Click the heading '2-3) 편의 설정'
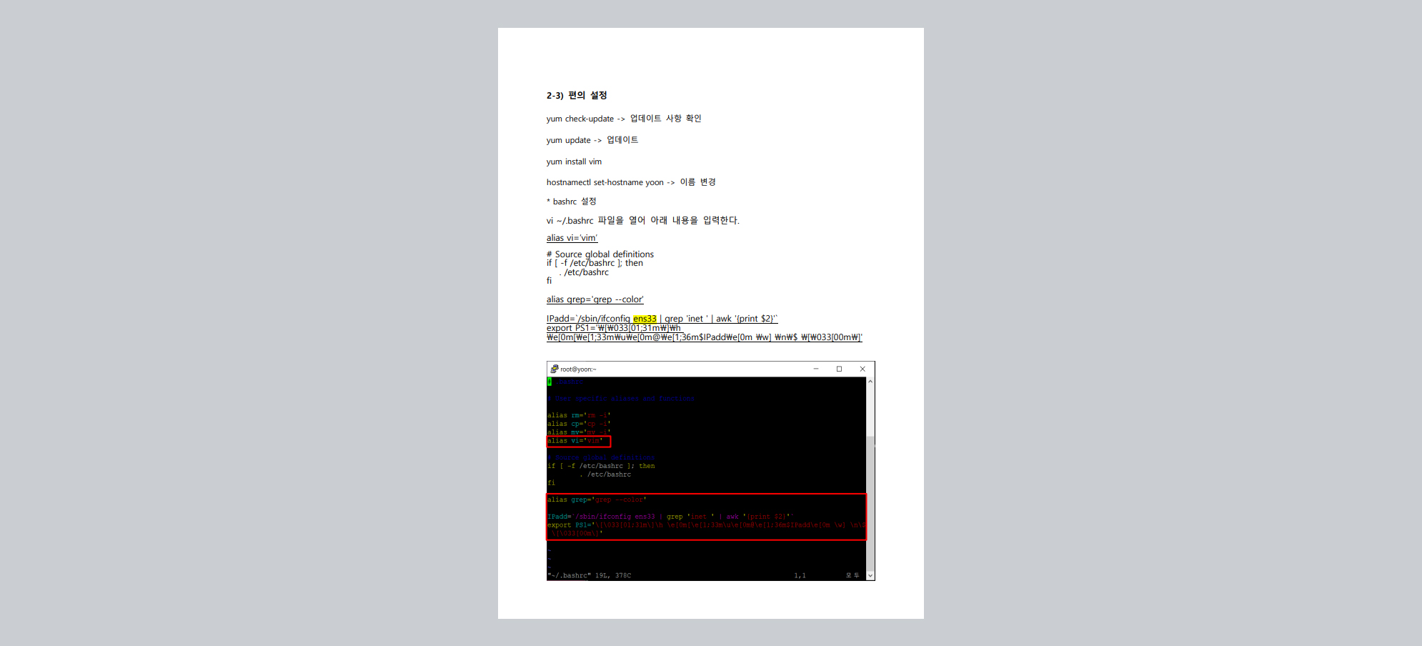The height and width of the screenshot is (646, 1422). point(577,95)
